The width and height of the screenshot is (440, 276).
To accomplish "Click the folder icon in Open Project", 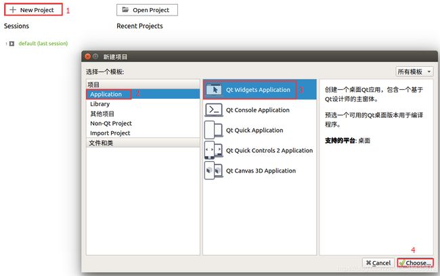I will click(125, 10).
